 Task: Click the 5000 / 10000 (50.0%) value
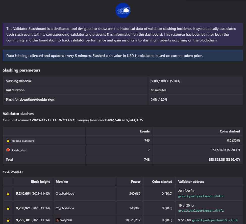coord(165,81)
